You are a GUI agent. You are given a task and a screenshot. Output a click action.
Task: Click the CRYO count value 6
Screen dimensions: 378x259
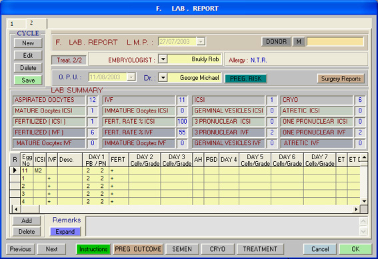pyautogui.click(x=360, y=100)
